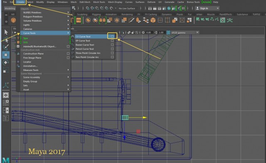Choose the Paint Selection tool
266x163 pixels.
coord(6,47)
